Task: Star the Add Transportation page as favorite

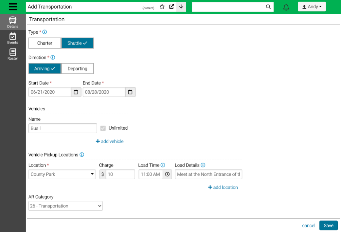Action: 162,6
